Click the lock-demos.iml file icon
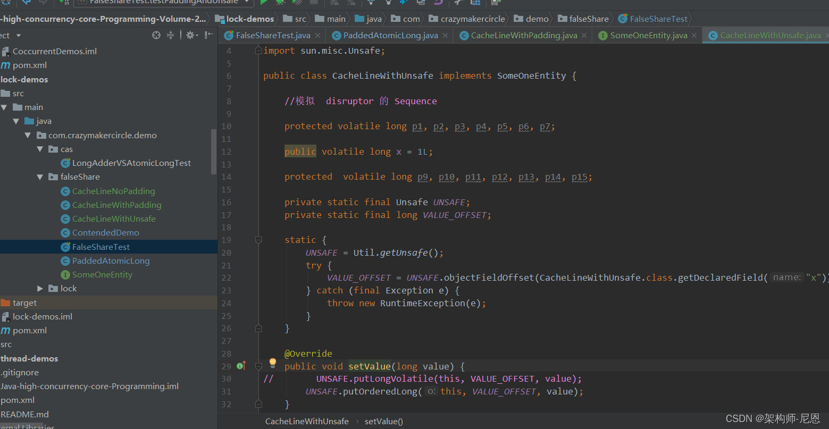The height and width of the screenshot is (429, 829). coord(5,316)
